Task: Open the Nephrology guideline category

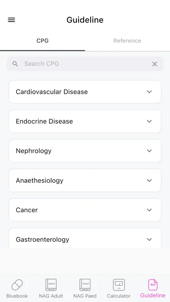Action: [x=85, y=151]
